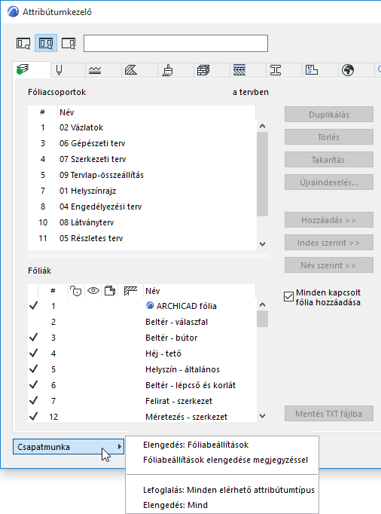This screenshot has width=381, height=514.
Task: Click the Név header in Fóliacsoportok list
Action: [67, 112]
